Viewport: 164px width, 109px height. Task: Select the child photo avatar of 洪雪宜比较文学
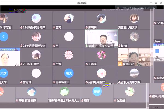(134, 18)
